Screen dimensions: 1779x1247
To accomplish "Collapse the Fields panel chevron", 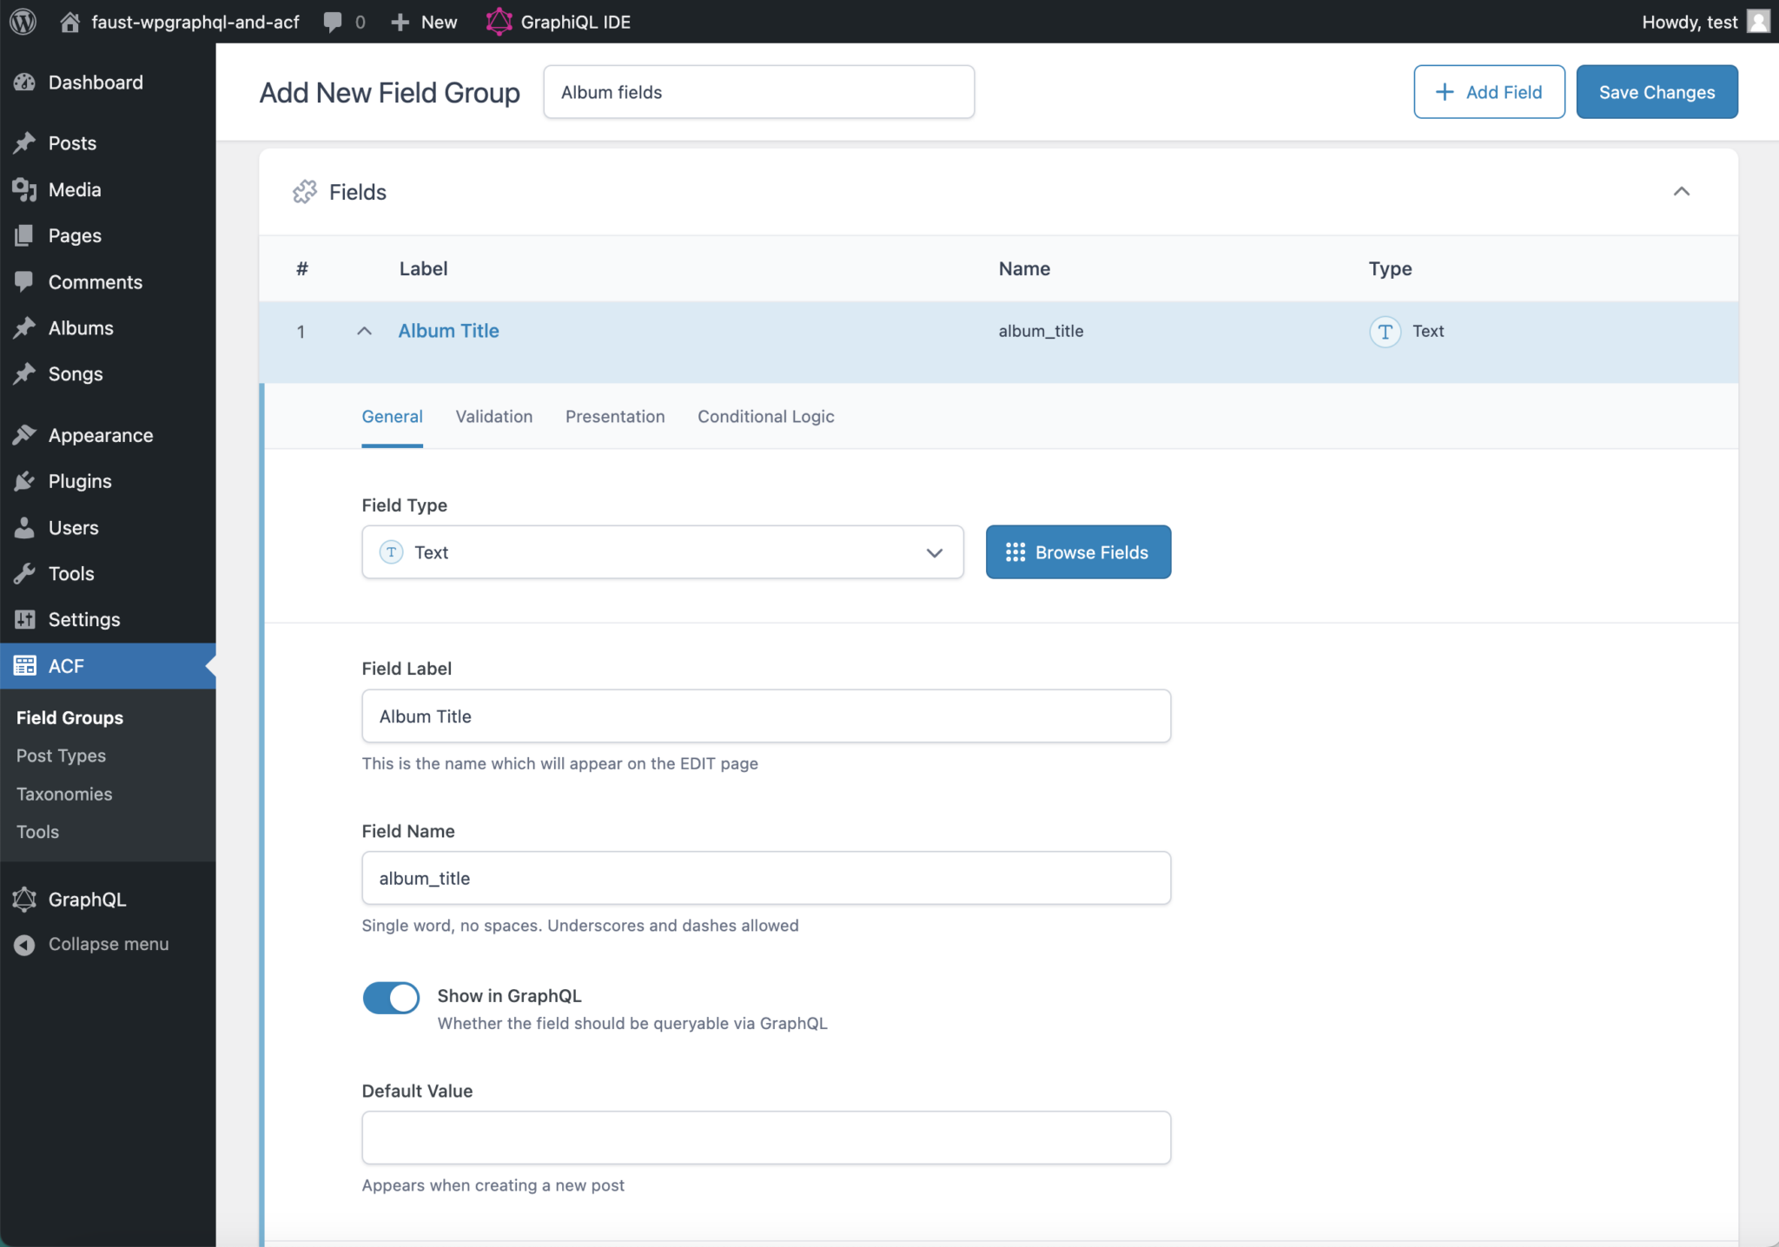I will (x=1682, y=192).
